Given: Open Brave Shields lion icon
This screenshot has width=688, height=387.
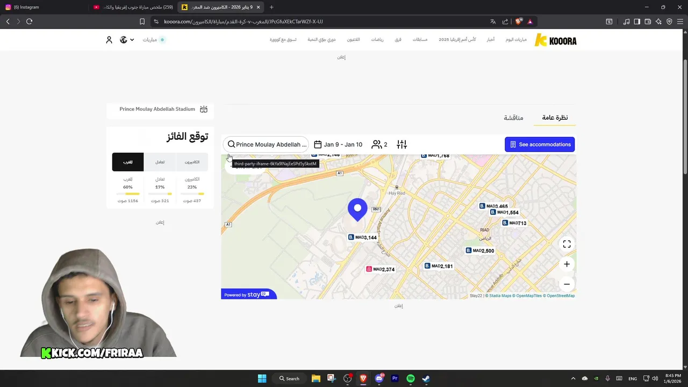Looking at the screenshot, I should (x=518, y=21).
